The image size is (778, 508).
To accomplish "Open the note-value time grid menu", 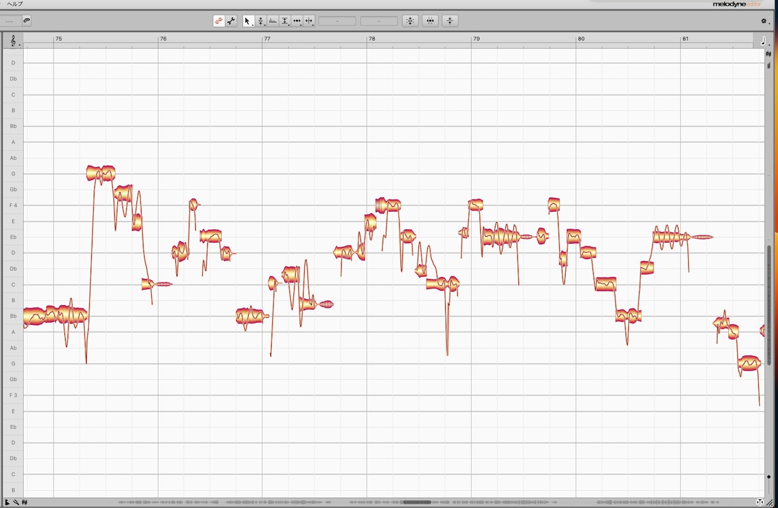I will [x=764, y=41].
